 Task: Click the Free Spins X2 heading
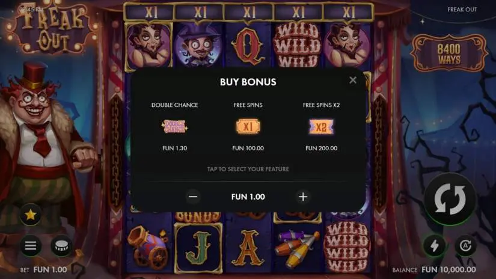click(322, 105)
